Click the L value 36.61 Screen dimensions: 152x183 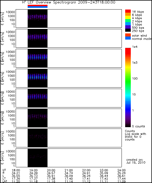pos(122,176)
